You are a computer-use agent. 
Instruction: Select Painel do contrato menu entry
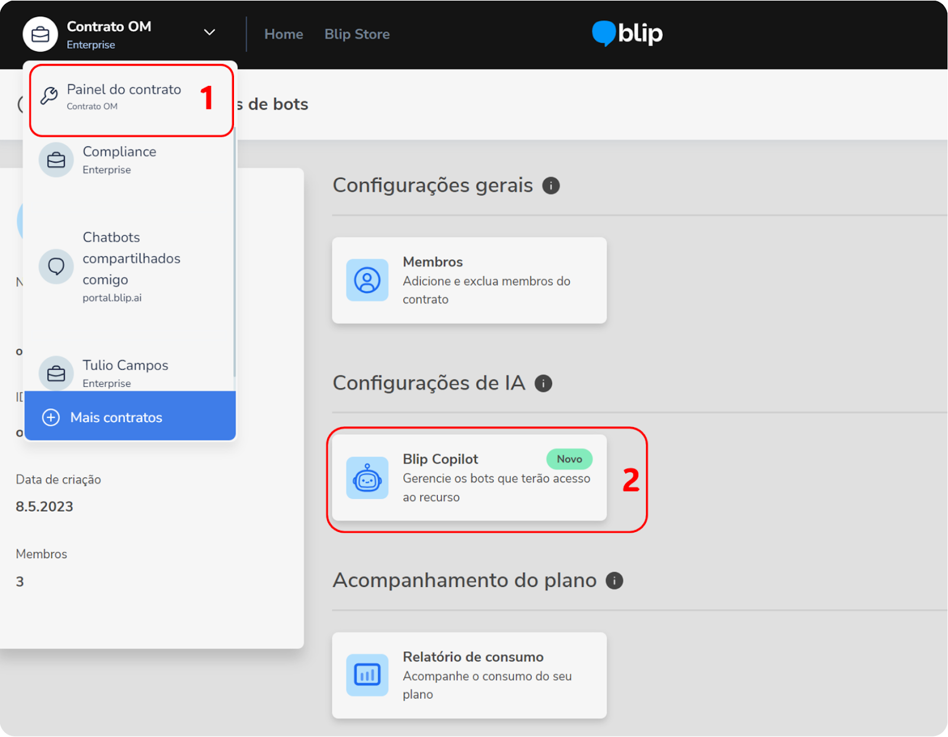131,97
